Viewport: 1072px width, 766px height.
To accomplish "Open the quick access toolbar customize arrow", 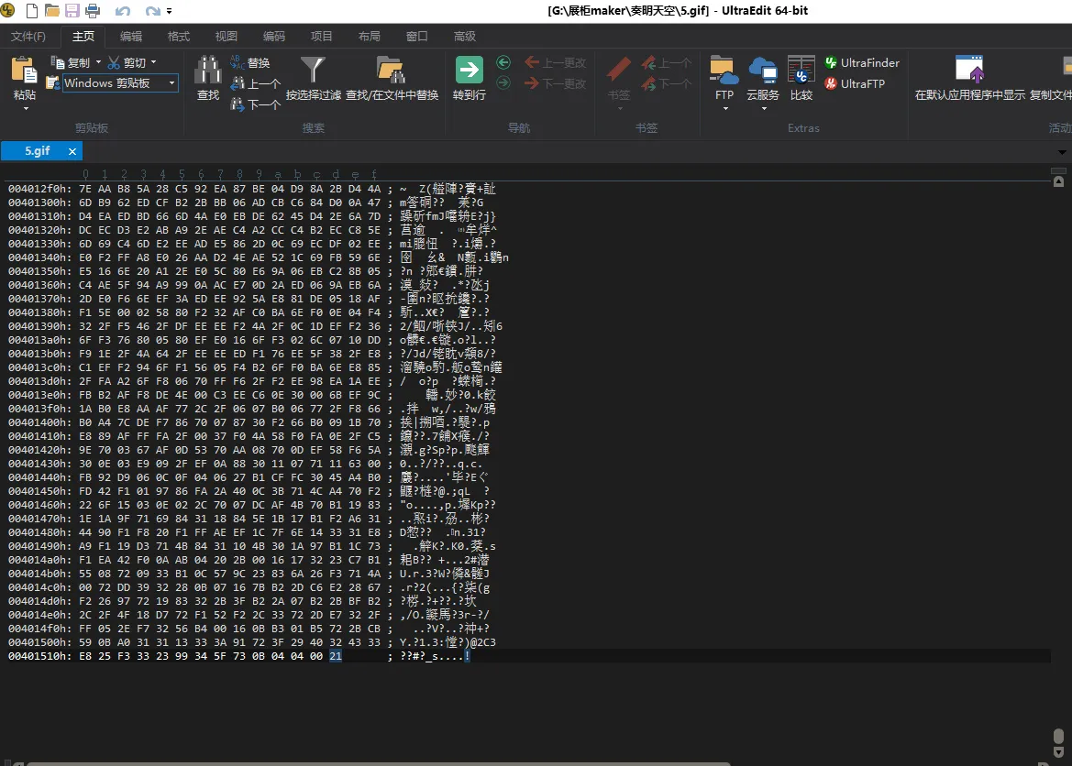I will 169,11.
